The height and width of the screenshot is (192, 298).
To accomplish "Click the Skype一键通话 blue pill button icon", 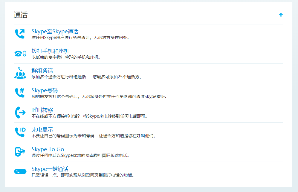I will (x=20, y=171).
